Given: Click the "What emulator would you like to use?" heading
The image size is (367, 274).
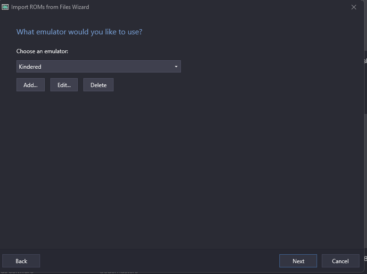Looking at the screenshot, I should (79, 32).
